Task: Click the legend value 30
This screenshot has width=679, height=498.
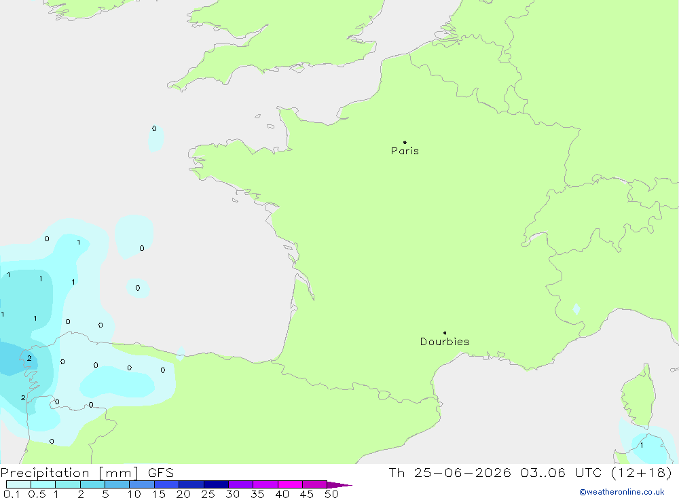Action: tap(232, 494)
